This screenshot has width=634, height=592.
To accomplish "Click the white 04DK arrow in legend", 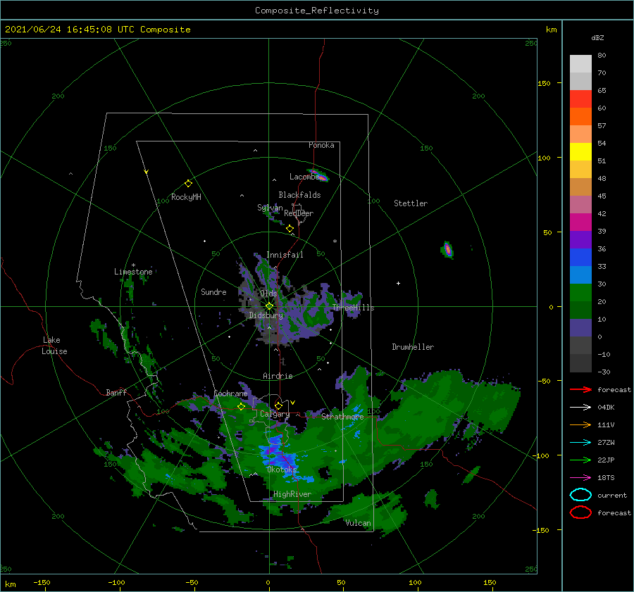I will [x=580, y=407].
